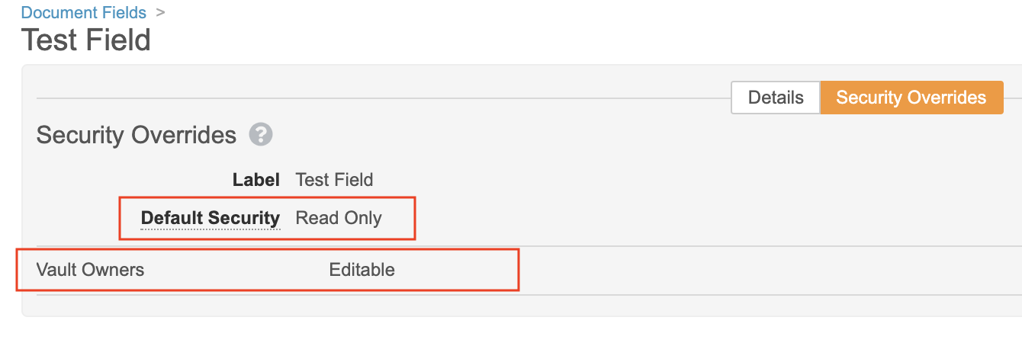1022x346 pixels.
Task: Click the Test Field page title
Action: (x=86, y=40)
